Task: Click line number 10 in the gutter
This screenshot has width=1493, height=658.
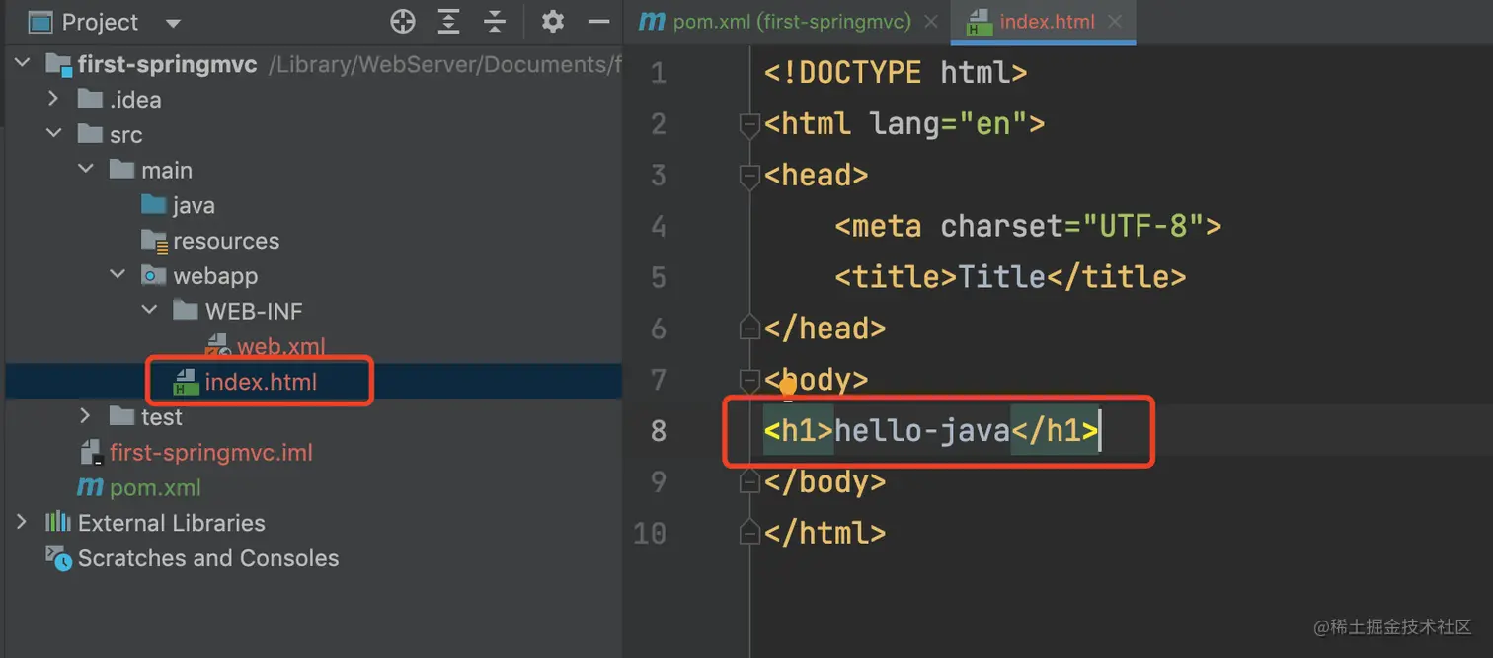Action: coord(649,534)
